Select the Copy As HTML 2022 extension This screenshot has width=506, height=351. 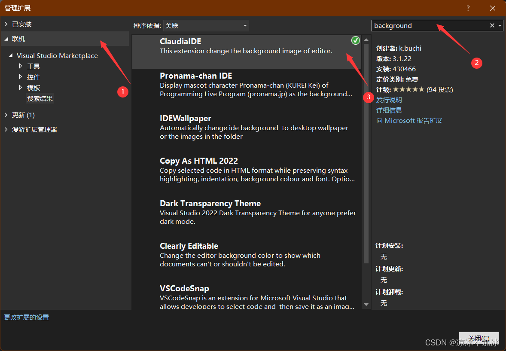coord(247,170)
